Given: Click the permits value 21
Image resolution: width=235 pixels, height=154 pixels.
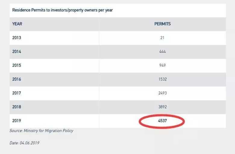Looking at the screenshot, I should coord(162,38).
